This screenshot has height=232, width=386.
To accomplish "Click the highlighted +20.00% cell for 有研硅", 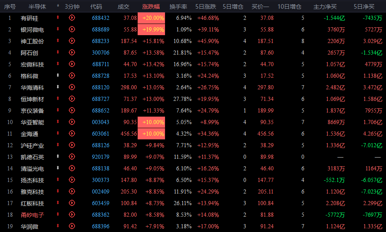I will point(151,18).
